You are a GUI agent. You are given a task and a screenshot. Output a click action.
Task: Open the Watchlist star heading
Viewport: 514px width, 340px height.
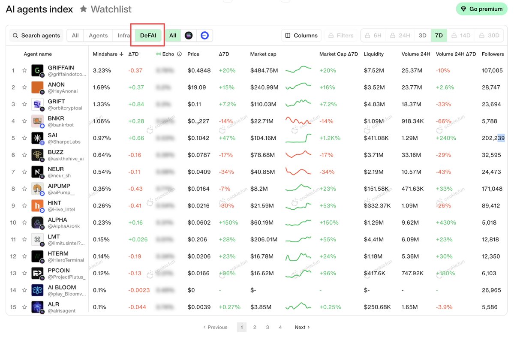click(105, 9)
